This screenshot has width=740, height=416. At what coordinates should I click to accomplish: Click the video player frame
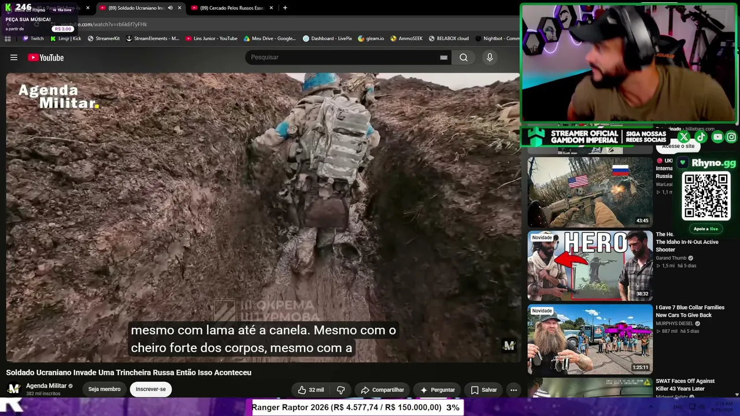point(263,217)
